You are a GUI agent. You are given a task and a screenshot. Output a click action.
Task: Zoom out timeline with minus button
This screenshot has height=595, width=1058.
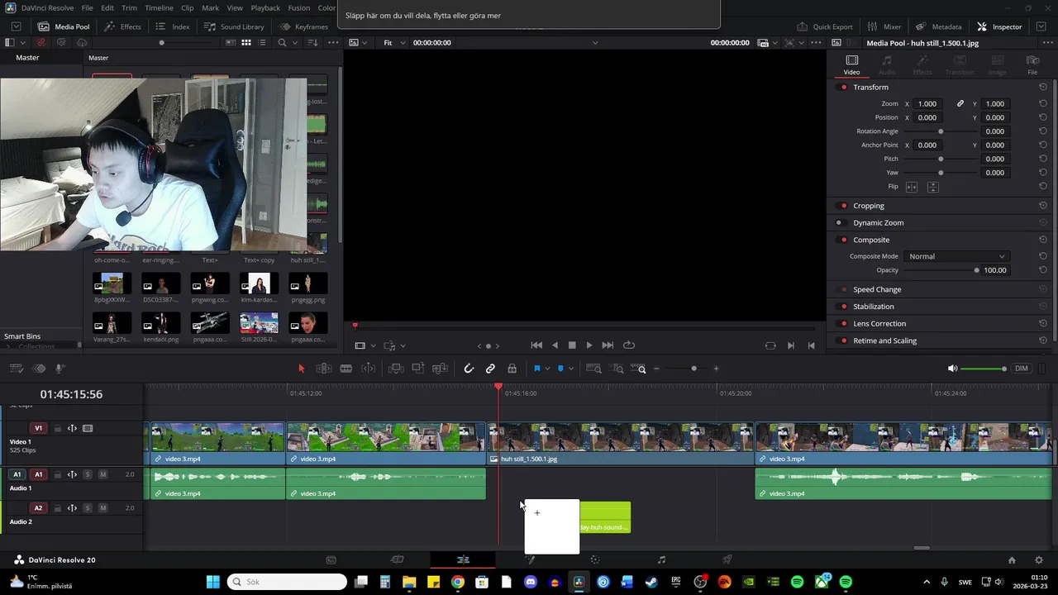tap(656, 369)
